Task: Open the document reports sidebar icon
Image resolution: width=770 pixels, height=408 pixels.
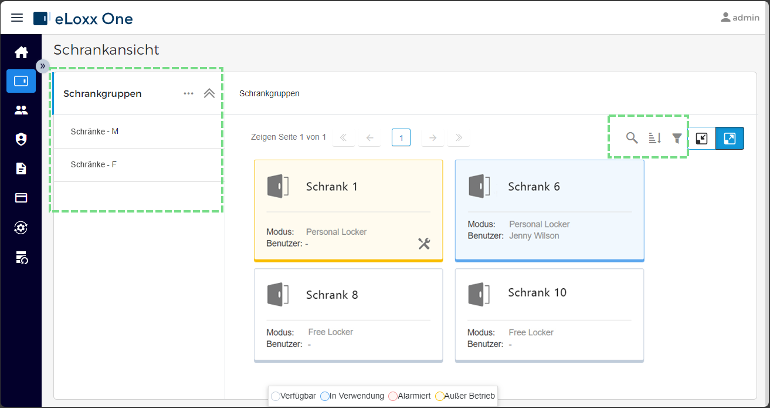Action: (x=21, y=168)
